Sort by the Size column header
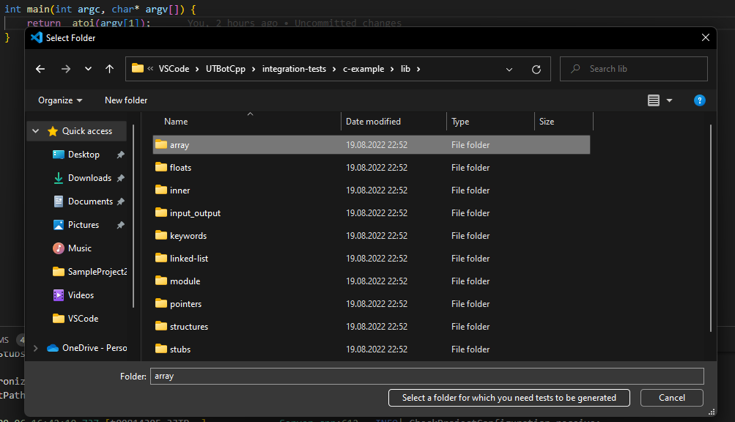 (x=547, y=122)
